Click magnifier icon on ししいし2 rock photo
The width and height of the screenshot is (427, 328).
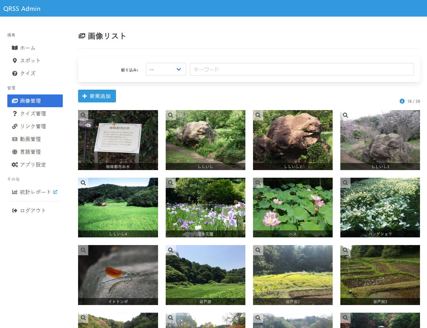click(258, 115)
